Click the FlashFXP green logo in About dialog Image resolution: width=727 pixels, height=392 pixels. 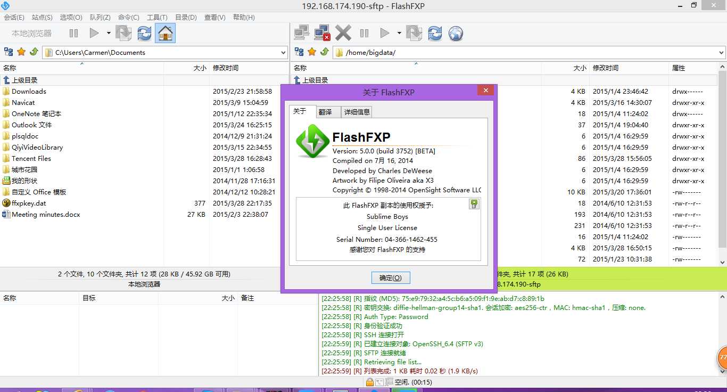(313, 141)
